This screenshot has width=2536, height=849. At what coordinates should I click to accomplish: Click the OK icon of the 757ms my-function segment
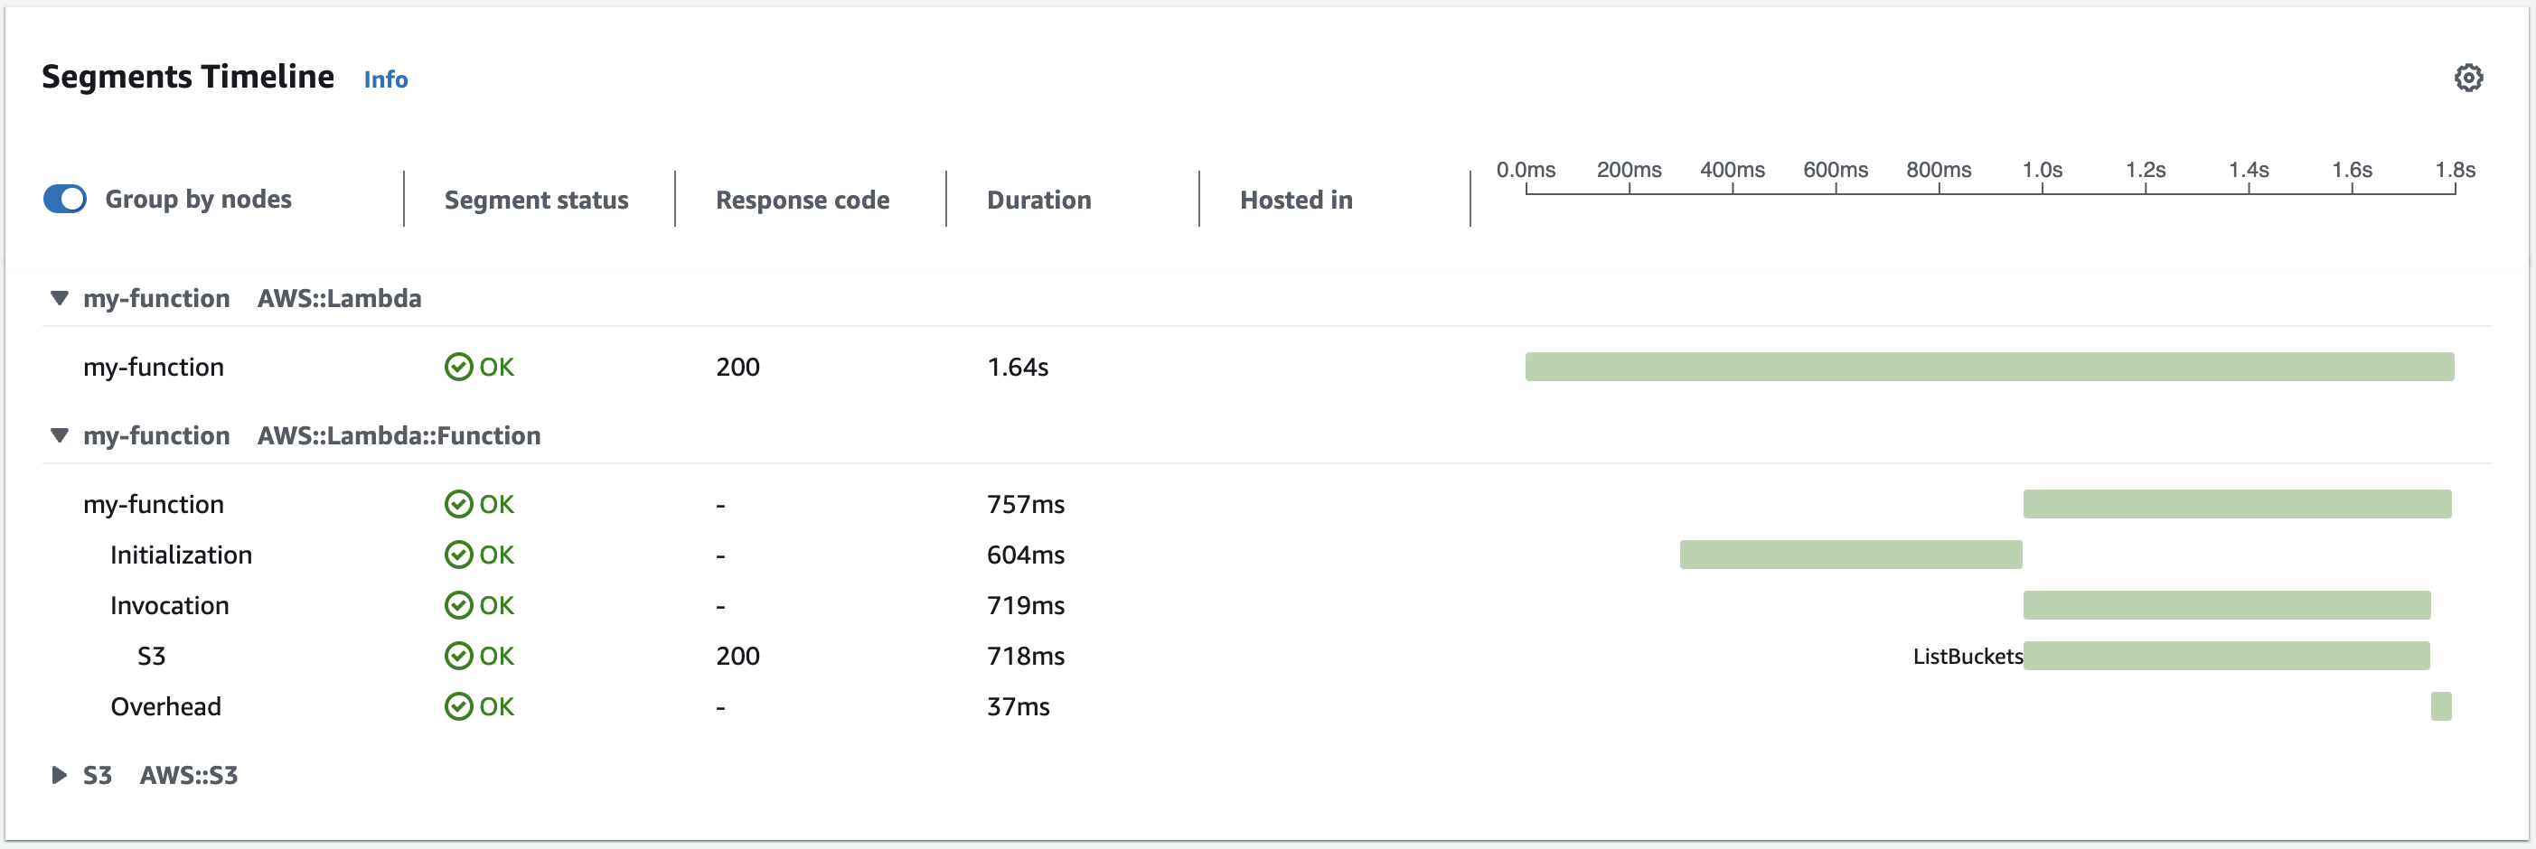(x=458, y=504)
